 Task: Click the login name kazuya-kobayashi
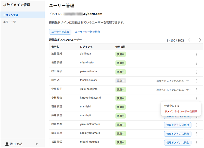click(x=90, y=98)
